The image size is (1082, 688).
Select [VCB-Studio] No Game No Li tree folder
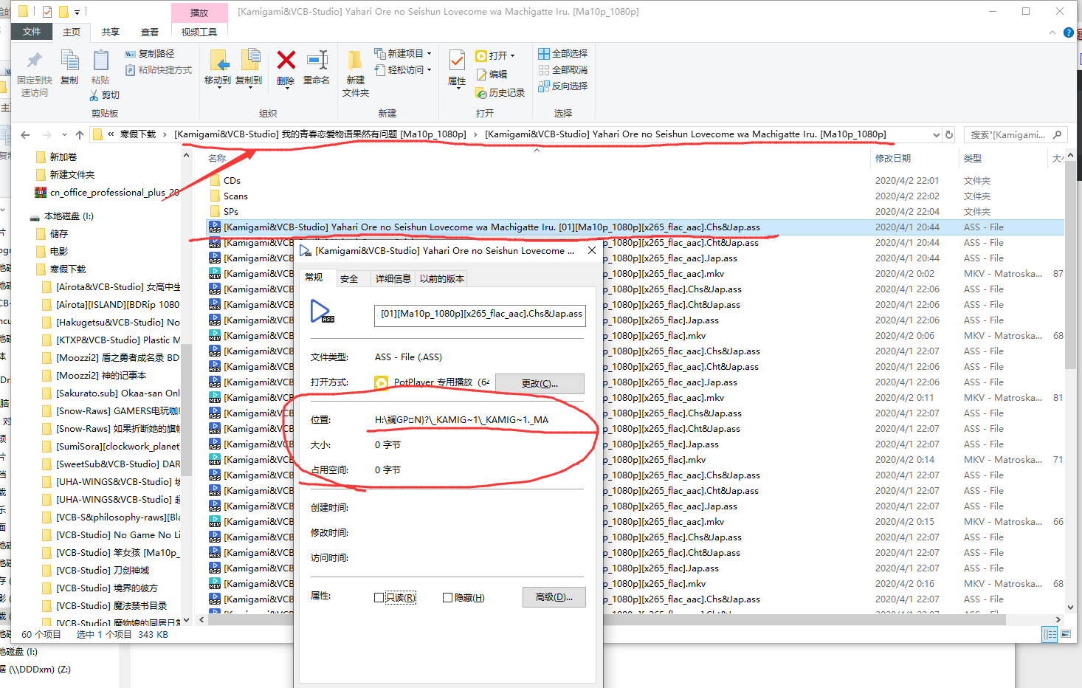pyautogui.click(x=118, y=535)
